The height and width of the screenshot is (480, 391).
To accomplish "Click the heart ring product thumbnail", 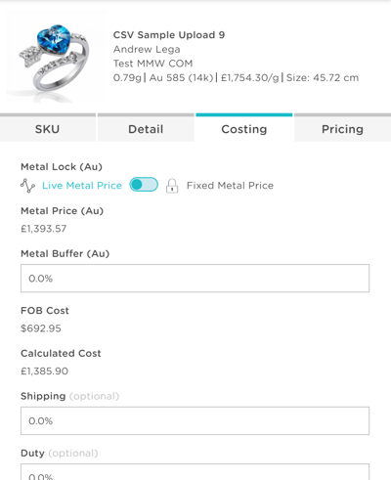I will (x=56, y=57).
